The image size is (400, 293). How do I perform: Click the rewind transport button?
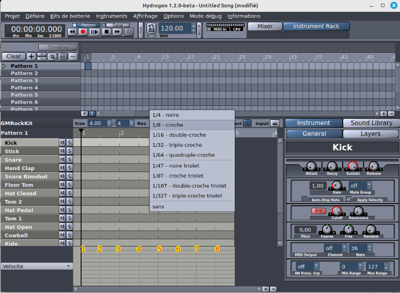coord(72,32)
